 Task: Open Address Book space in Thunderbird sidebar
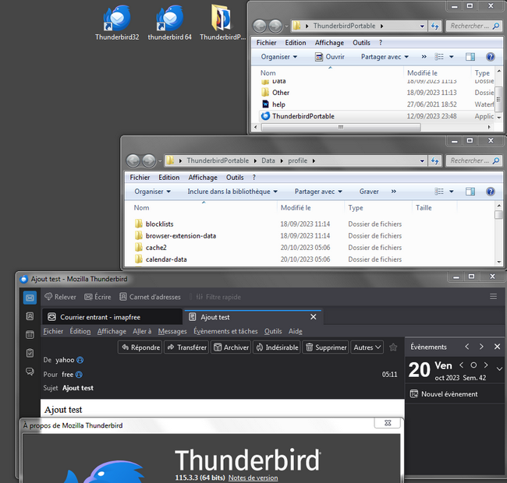coord(30,316)
